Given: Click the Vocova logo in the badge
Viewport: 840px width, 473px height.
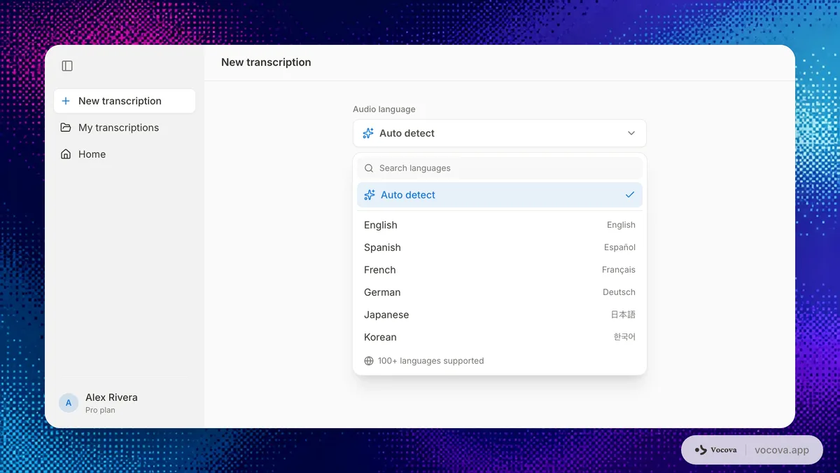Looking at the screenshot, I should [x=715, y=450].
